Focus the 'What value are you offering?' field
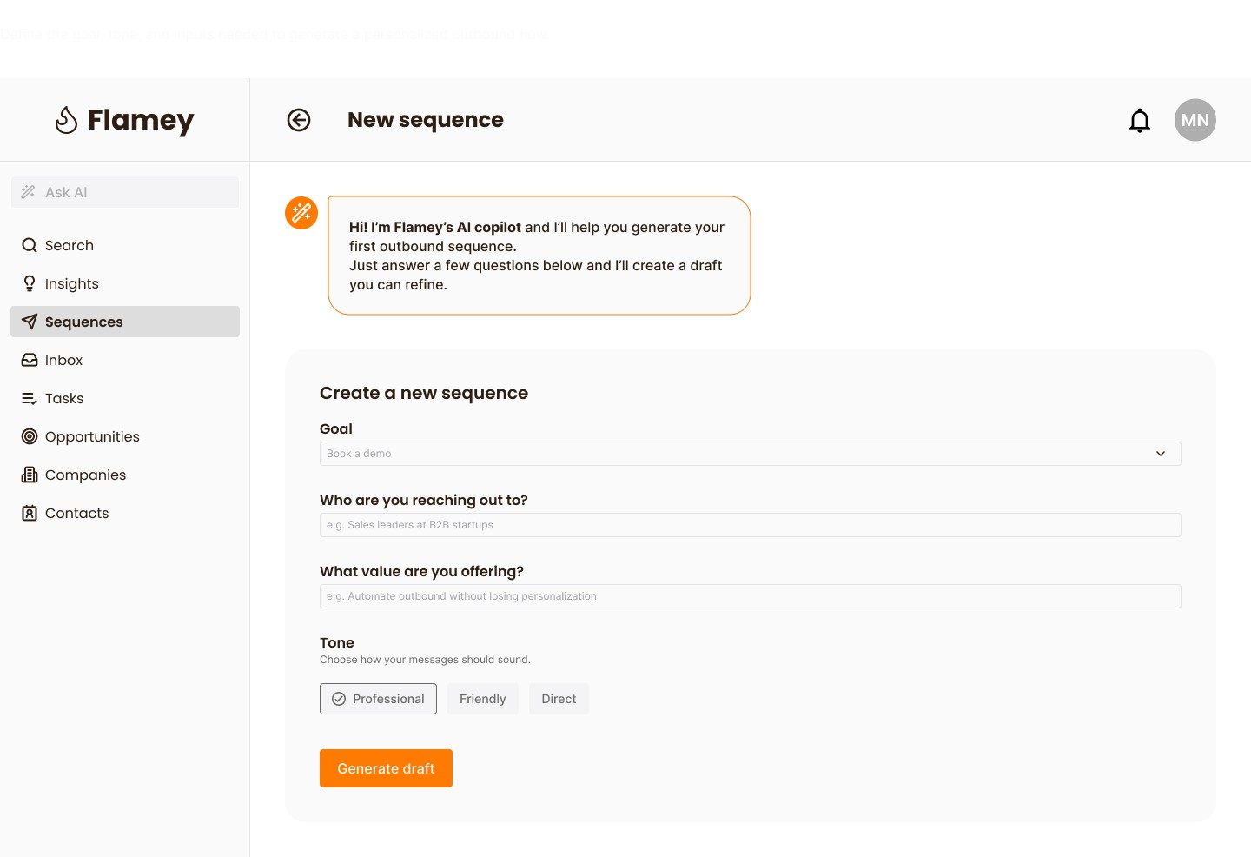 751,596
